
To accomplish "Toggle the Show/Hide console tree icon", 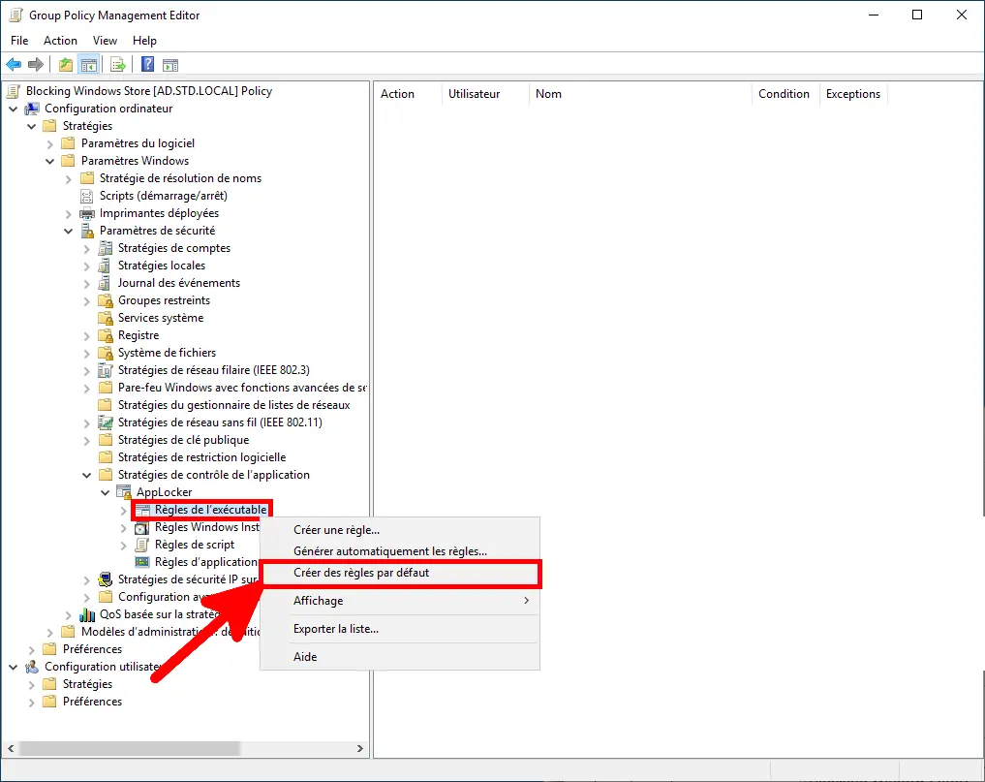I will tap(88, 64).
